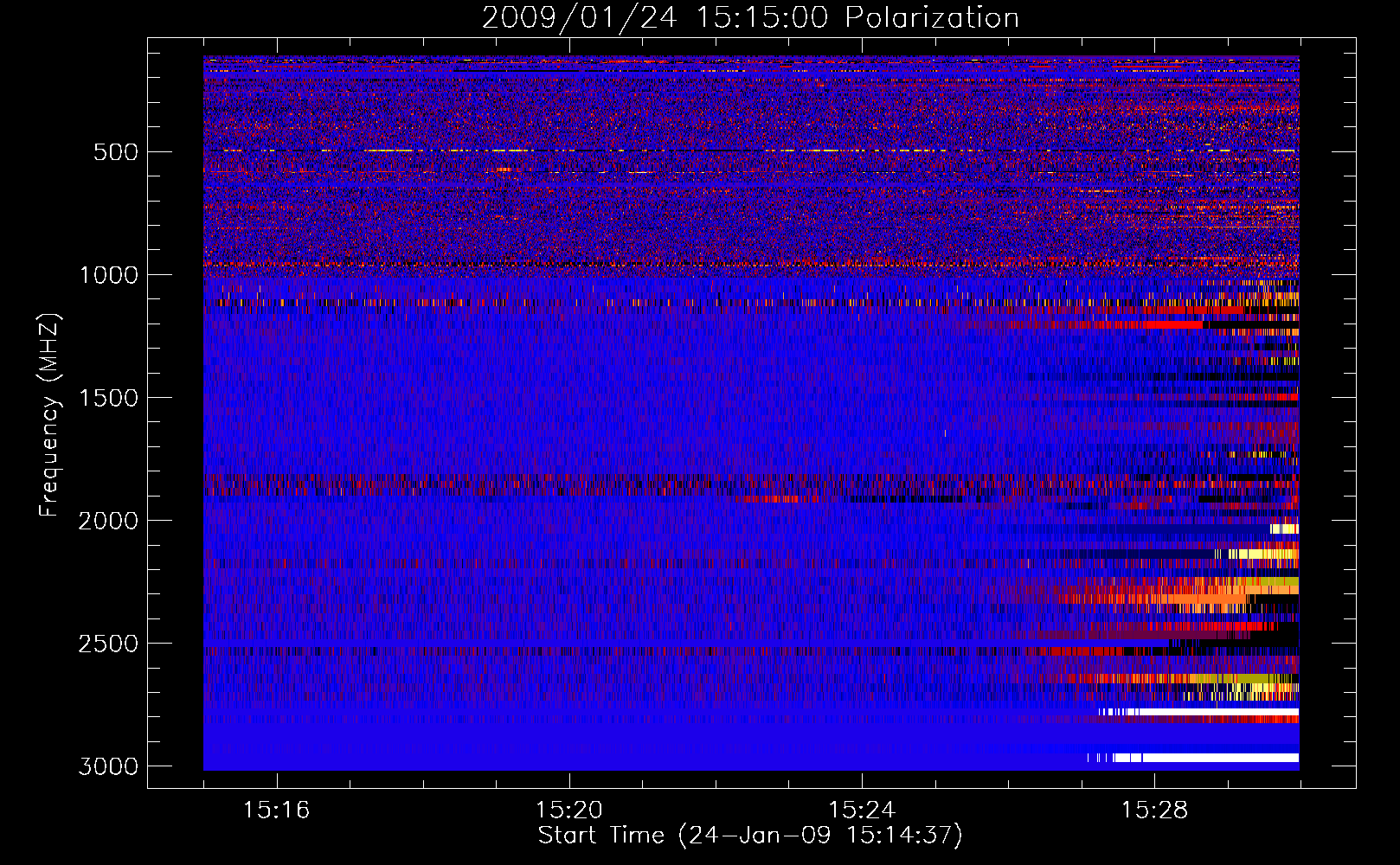Select the 2500 frequency tick label
Viewport: 1400px width, 865px height.
(109, 644)
